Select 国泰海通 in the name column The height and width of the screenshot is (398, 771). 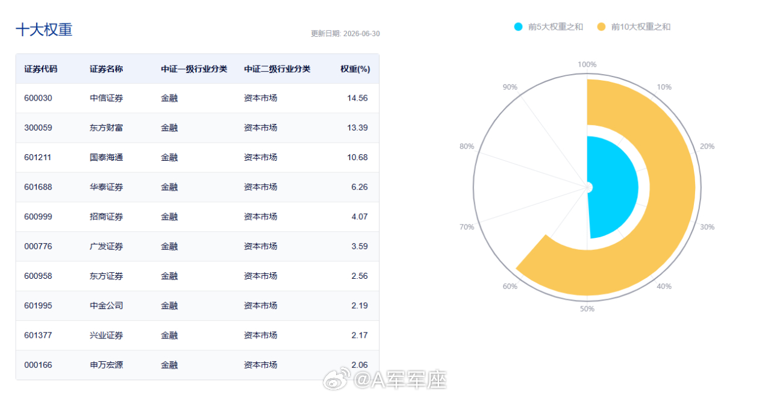[x=106, y=157]
